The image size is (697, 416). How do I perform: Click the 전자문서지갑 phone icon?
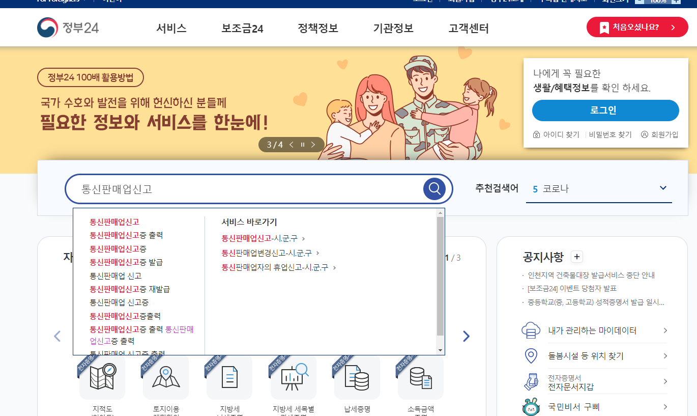point(531,381)
